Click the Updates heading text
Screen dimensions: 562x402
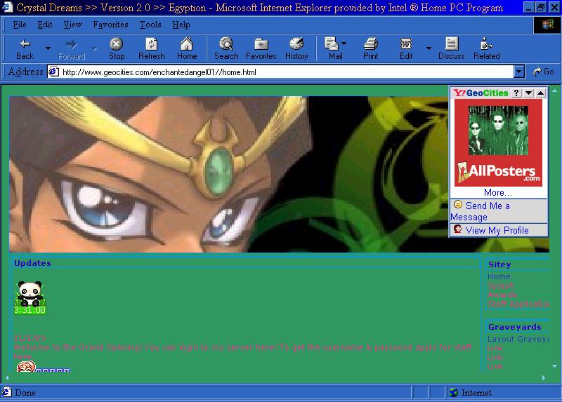click(32, 263)
